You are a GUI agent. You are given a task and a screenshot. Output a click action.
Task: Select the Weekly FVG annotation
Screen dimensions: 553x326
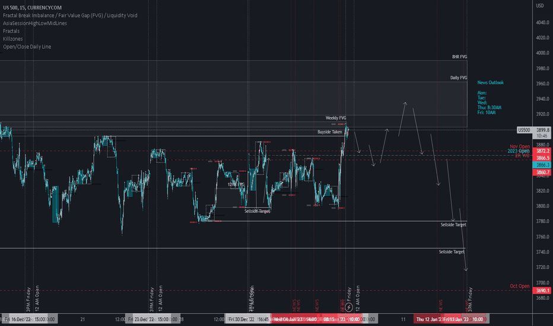point(336,118)
